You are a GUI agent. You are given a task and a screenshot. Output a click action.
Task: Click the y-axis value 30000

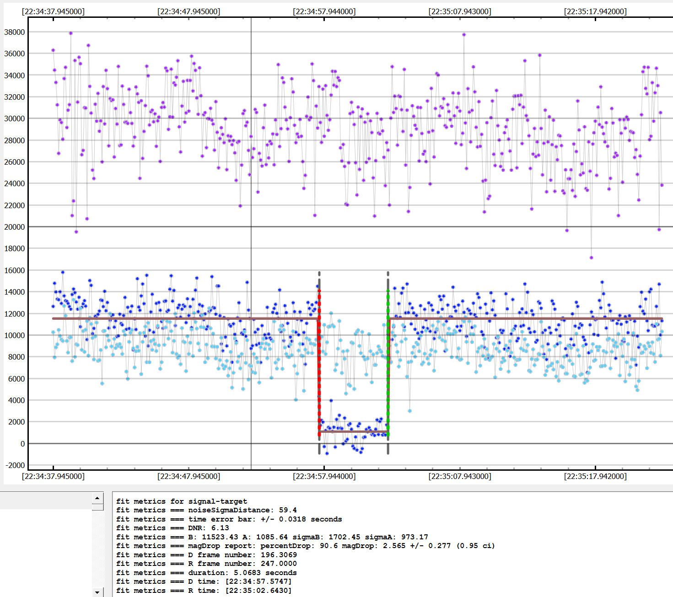tap(15, 118)
